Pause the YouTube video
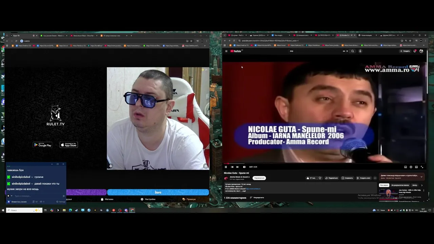Image resolution: width=434 pixels, height=244 pixels. [226, 167]
